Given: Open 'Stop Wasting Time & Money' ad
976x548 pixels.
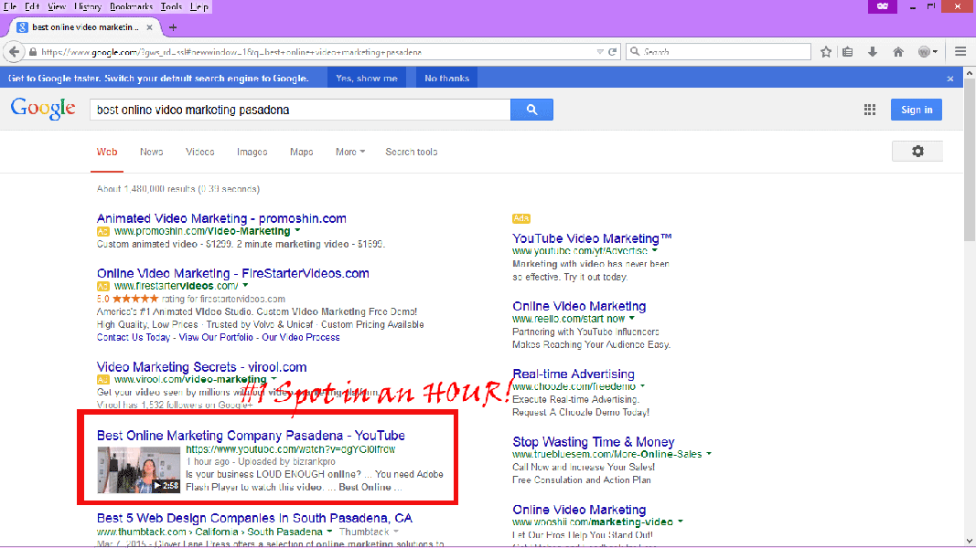Looking at the screenshot, I should pyautogui.click(x=594, y=442).
